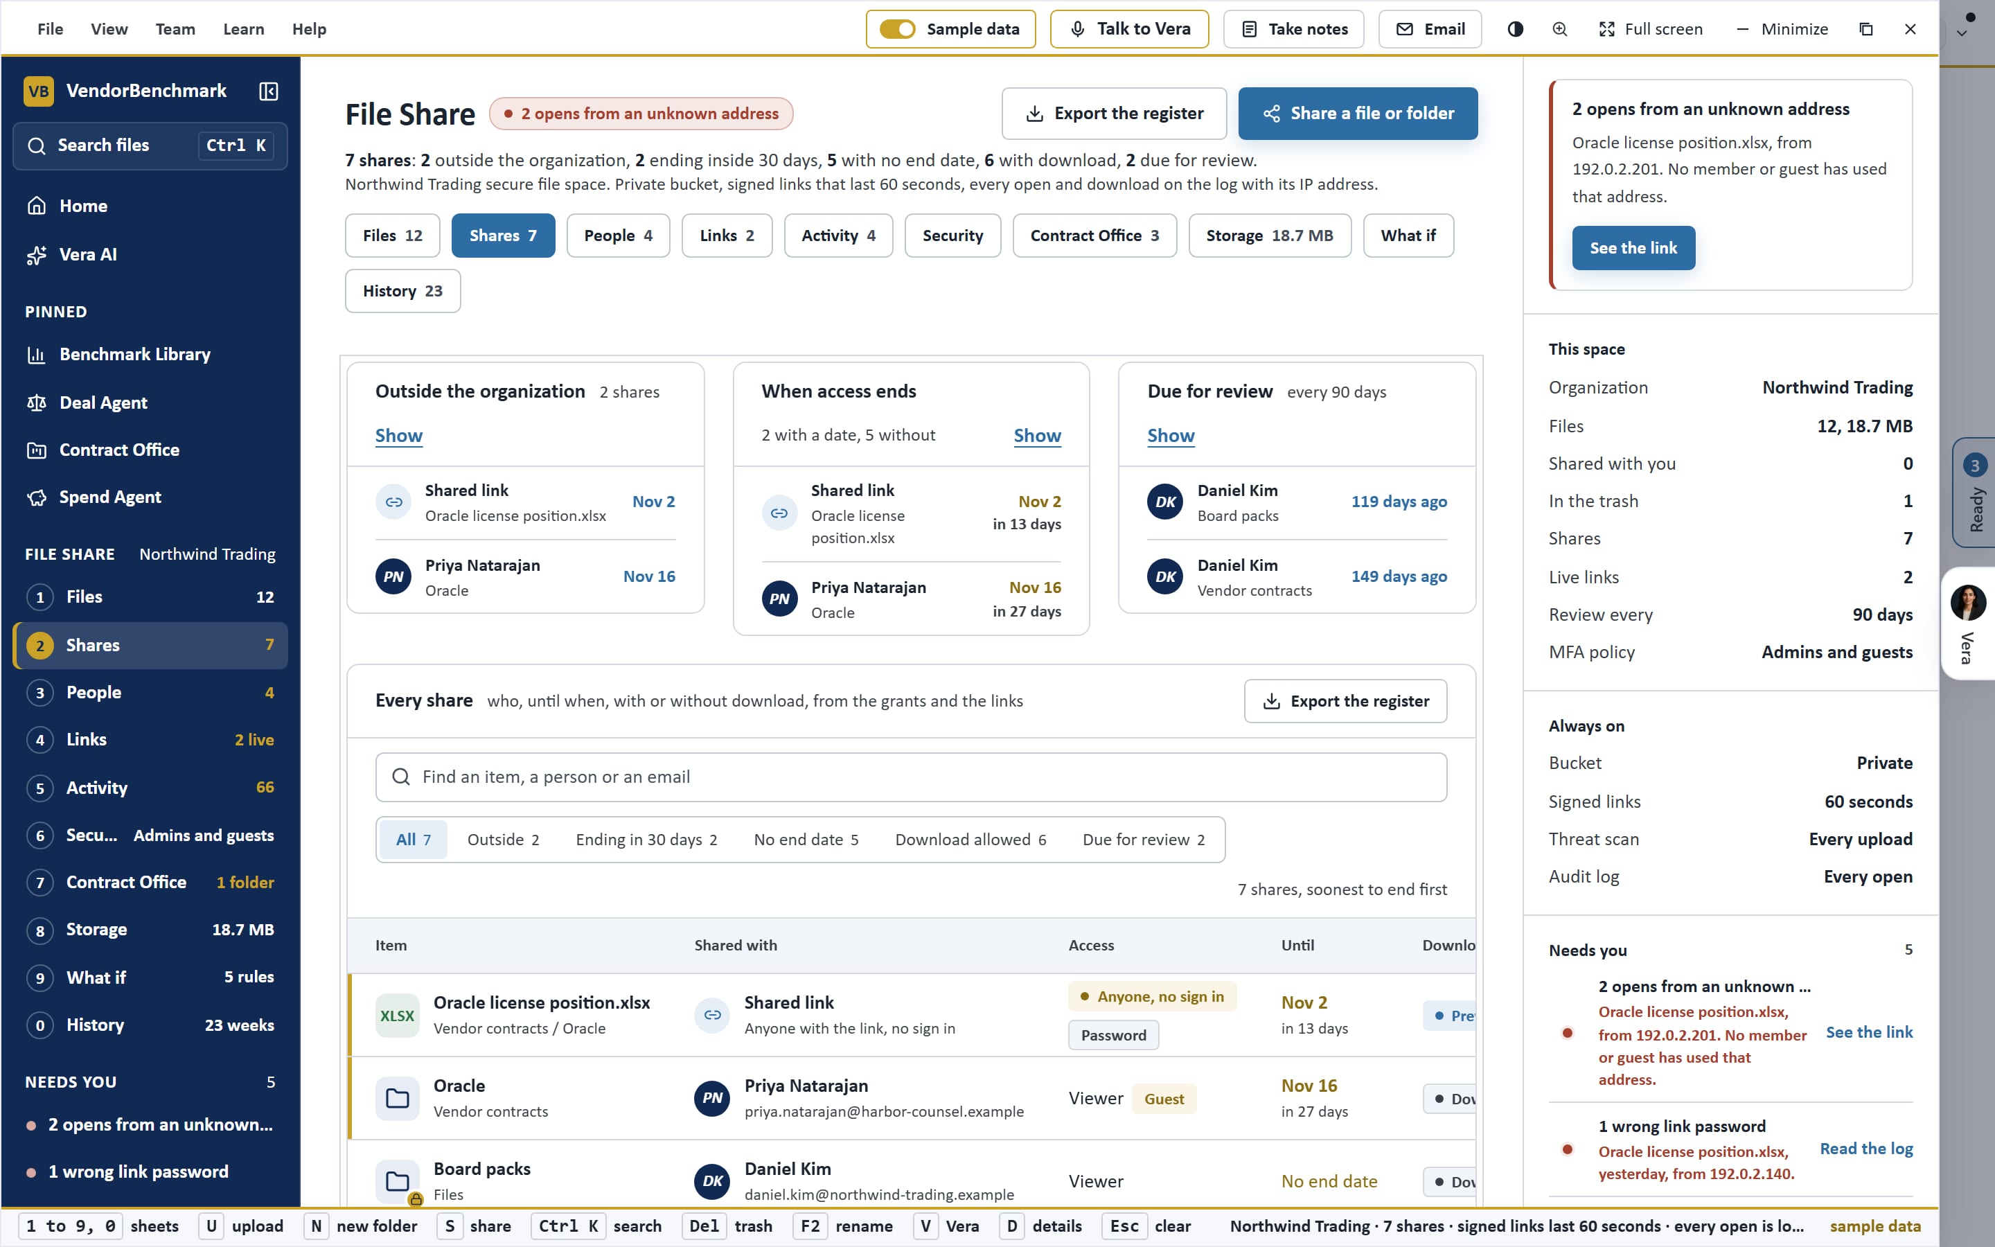Collapse the sidebar with the panel icon

pos(269,91)
